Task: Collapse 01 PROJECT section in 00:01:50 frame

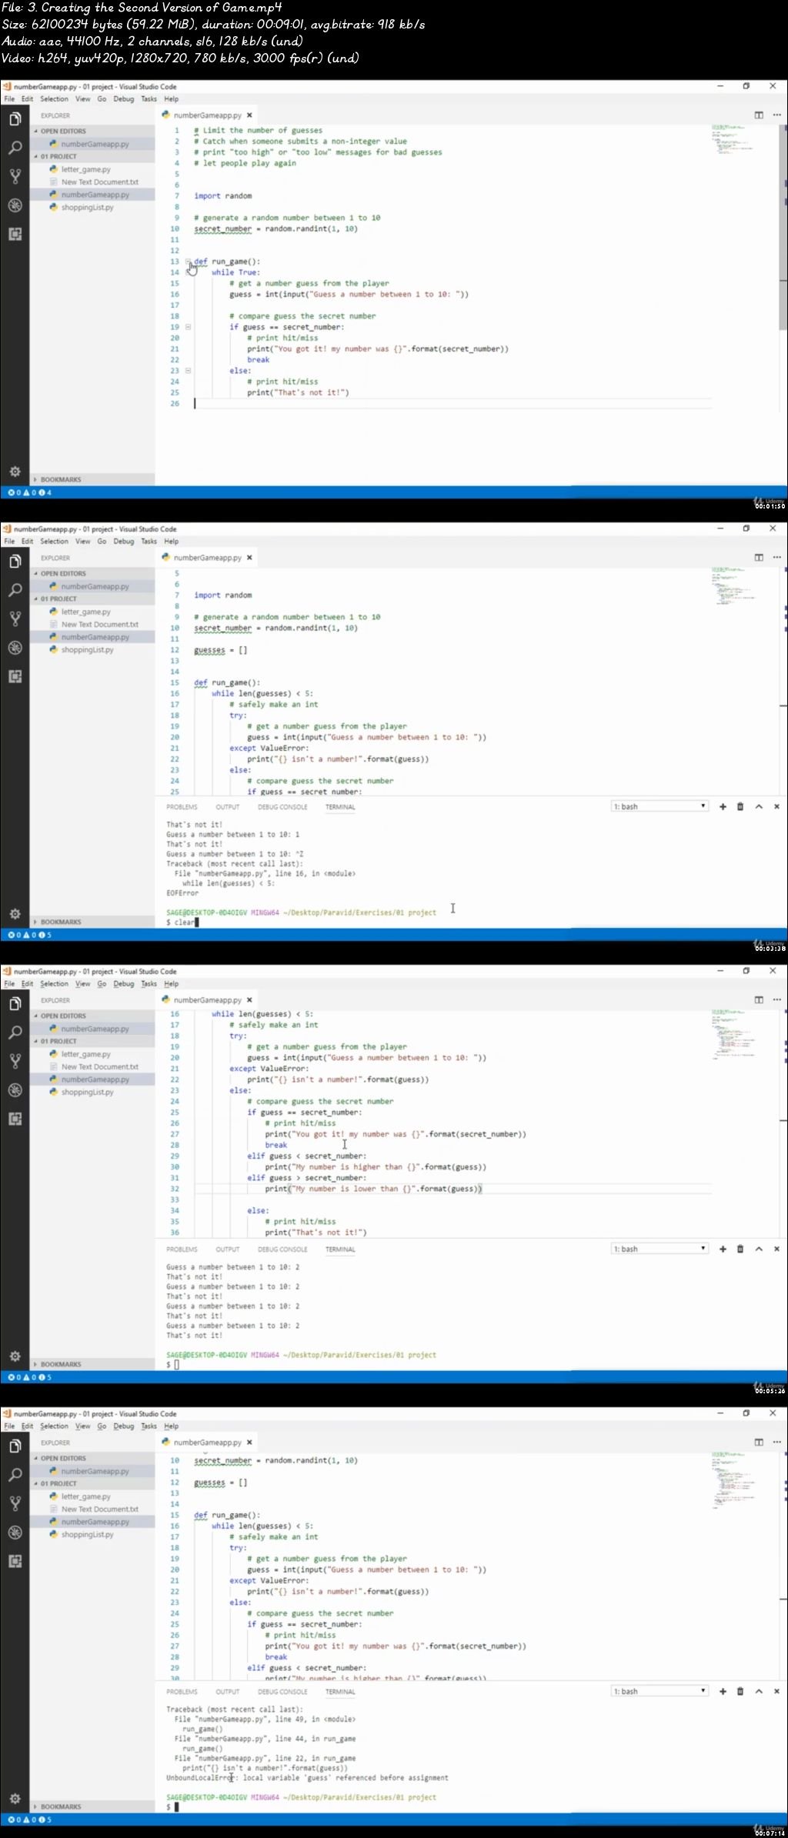Action: [92, 156]
